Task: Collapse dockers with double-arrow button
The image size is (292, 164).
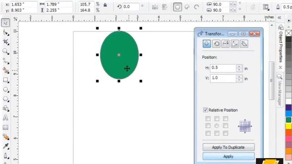Action: [x=279, y=18]
